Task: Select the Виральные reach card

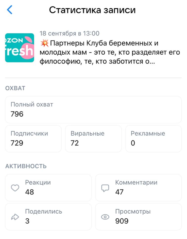Action: [93, 138]
